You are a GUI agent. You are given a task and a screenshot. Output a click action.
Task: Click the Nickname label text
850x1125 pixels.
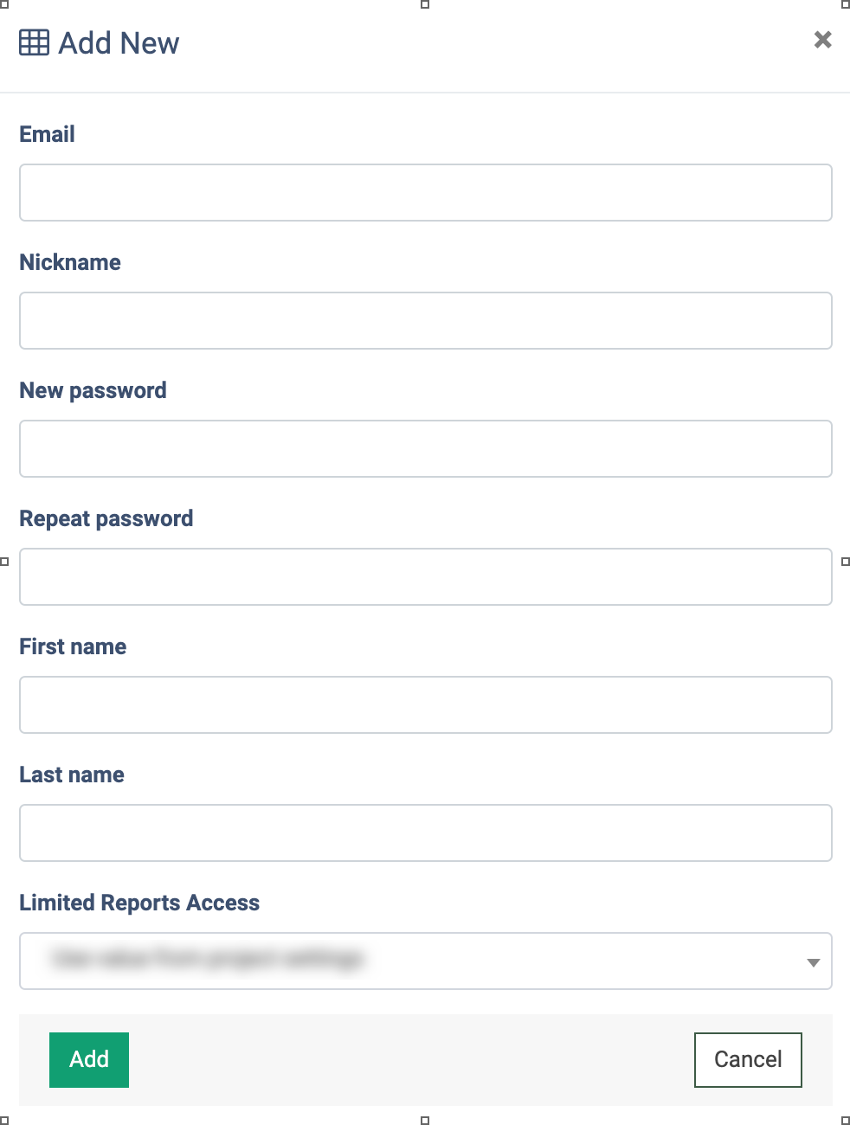pos(70,262)
